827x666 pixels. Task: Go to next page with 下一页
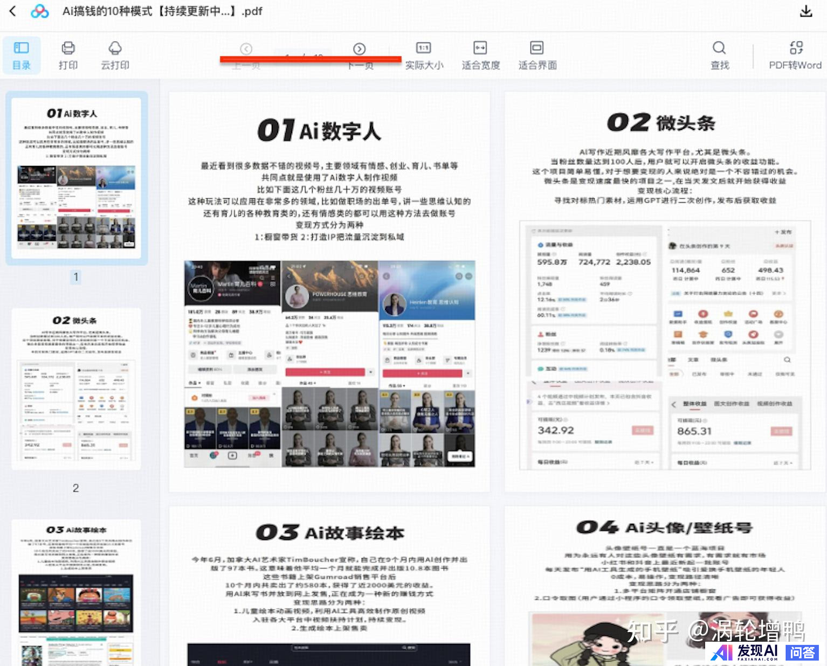pos(360,50)
